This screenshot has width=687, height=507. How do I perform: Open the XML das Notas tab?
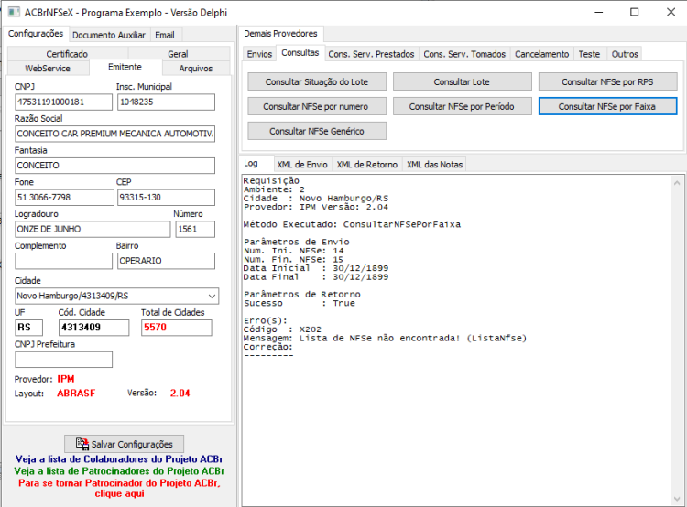pos(434,165)
